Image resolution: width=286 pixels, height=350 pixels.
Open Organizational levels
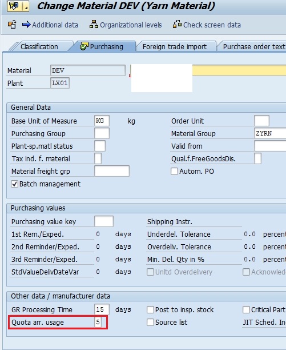pyautogui.click(x=131, y=25)
